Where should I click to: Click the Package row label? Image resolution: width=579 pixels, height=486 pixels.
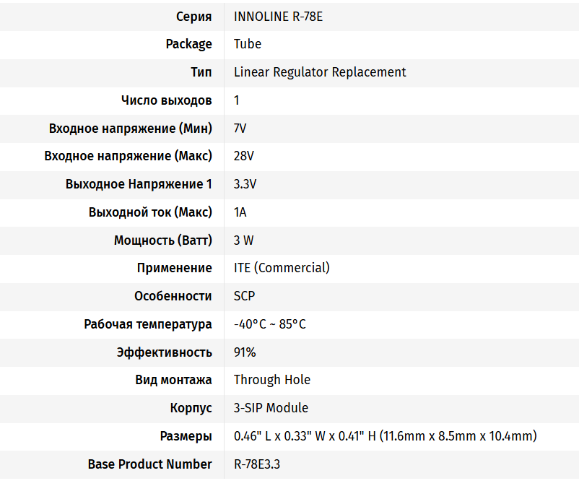click(188, 44)
